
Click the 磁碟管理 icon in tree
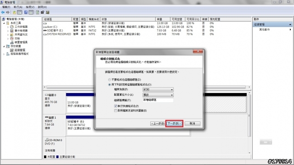pos(12,50)
